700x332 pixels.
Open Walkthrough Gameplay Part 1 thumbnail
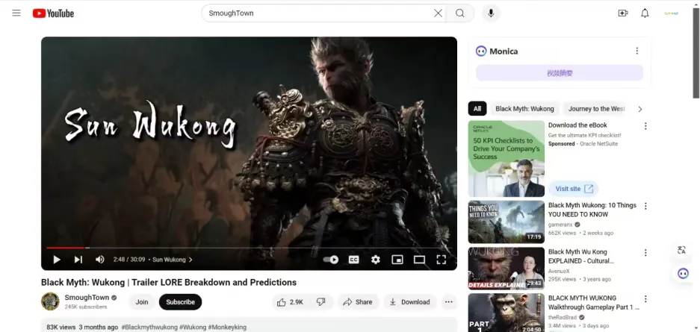pos(507,313)
